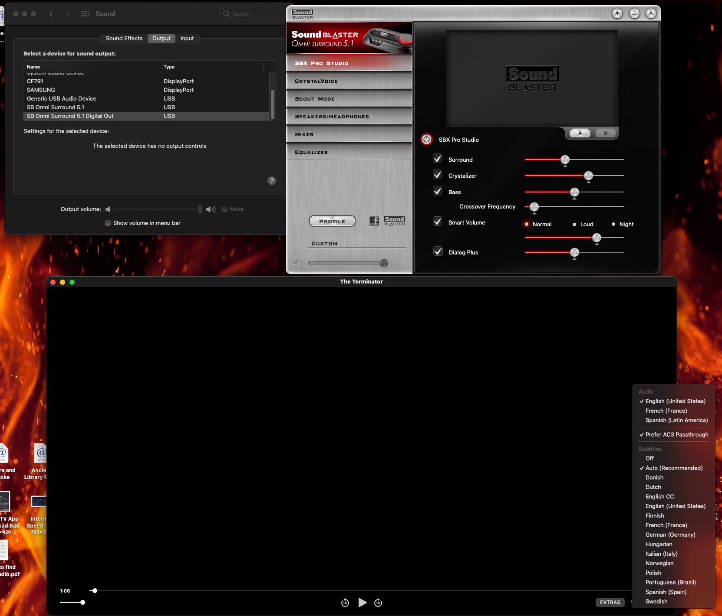Uncheck the Crystalizer checkbox
Screen dimensions: 722x616
[438, 175]
